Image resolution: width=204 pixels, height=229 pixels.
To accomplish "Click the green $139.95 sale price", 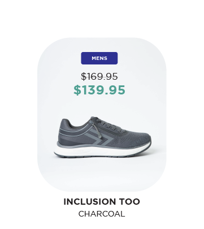I will point(99,90).
